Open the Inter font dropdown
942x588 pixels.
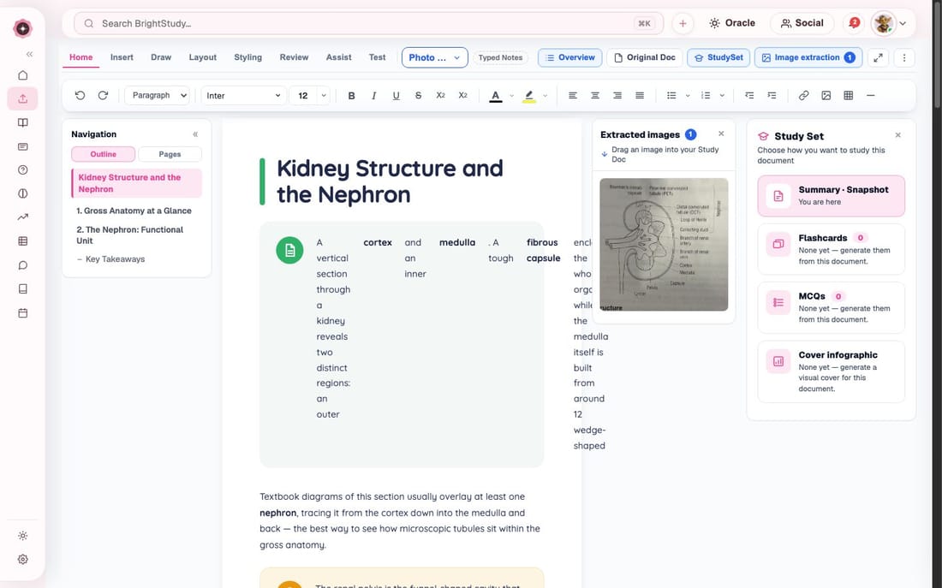tap(243, 96)
